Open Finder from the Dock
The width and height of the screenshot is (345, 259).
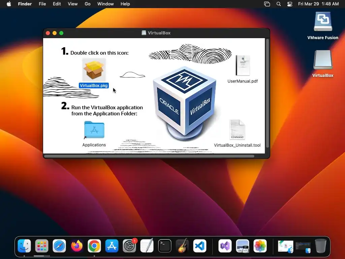[24, 246]
